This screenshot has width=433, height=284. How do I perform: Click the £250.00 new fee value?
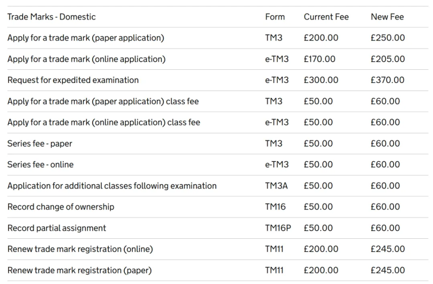pos(387,38)
